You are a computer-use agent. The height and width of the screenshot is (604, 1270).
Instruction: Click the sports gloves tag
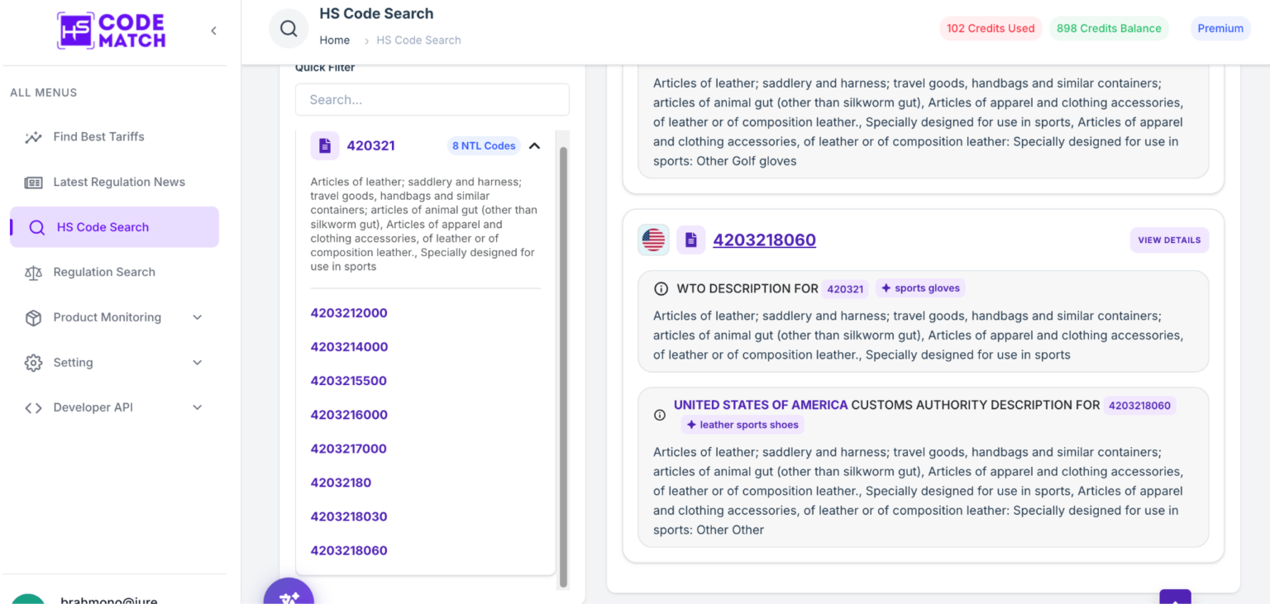pyautogui.click(x=920, y=288)
